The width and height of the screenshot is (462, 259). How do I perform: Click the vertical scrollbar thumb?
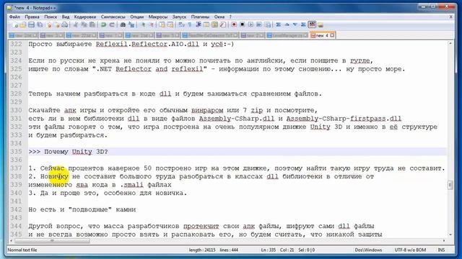450,185
